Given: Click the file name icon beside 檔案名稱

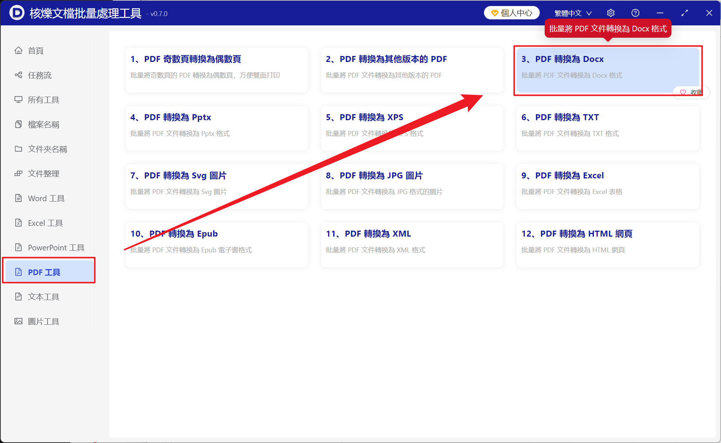Looking at the screenshot, I should (18, 124).
